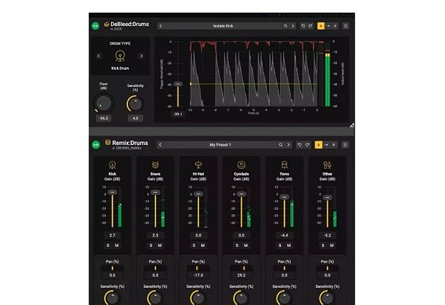Select B state in DeBleed:Drums
This screenshot has width=445, height=305.
(x=335, y=26)
